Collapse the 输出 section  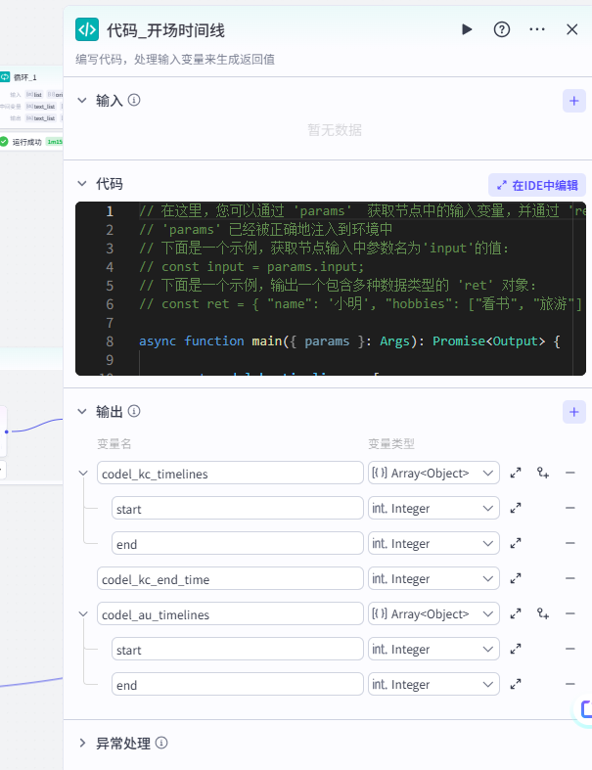(x=82, y=412)
